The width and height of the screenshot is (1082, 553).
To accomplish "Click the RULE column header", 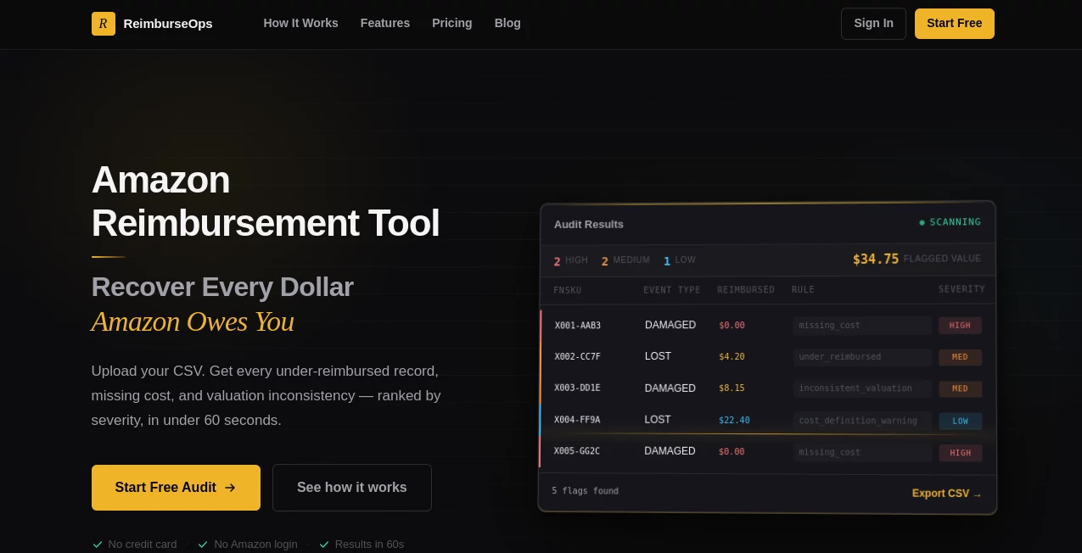I will pyautogui.click(x=803, y=290).
